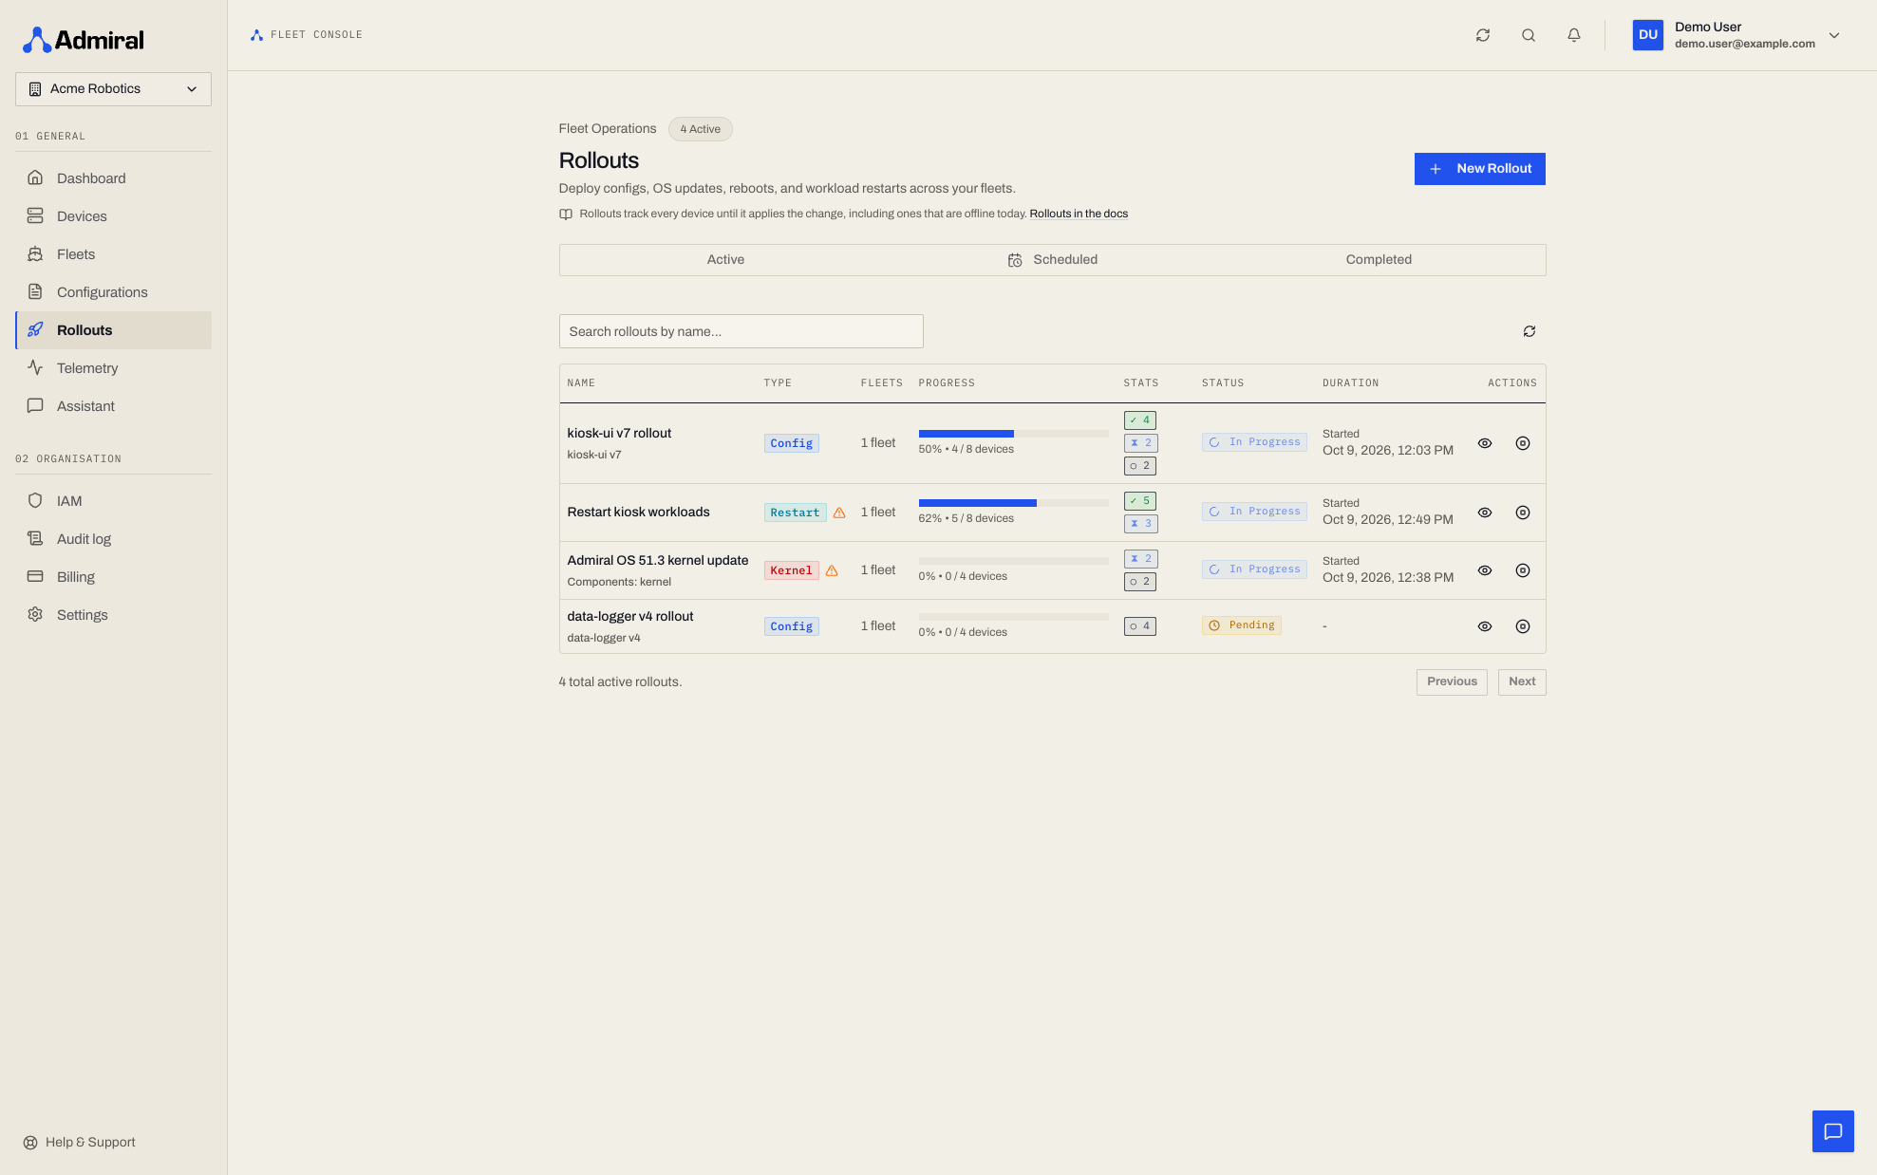Image resolution: width=1877 pixels, height=1175 pixels.
Task: Click kiosk-ui v7 progress bar
Action: point(1013,434)
